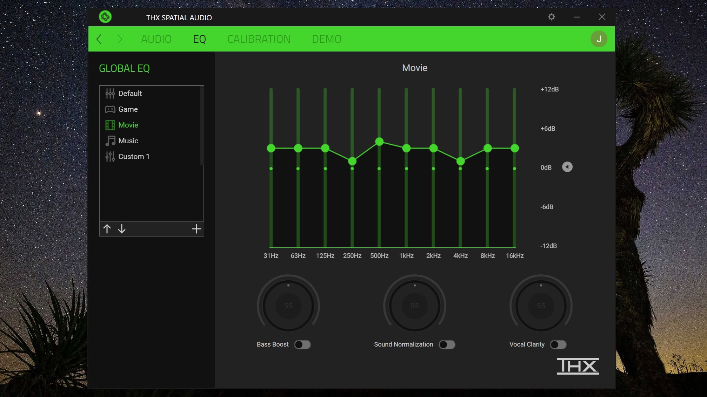Screen dimensions: 707x397
Task: Click the 16kHz EQ slider handle
Action: [515, 148]
